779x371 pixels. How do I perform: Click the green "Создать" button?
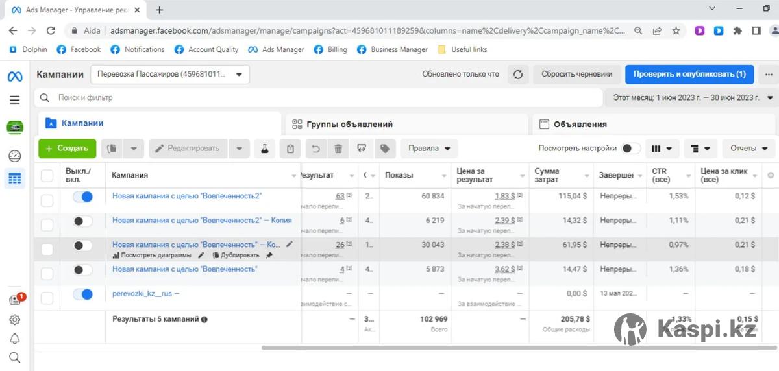click(68, 149)
